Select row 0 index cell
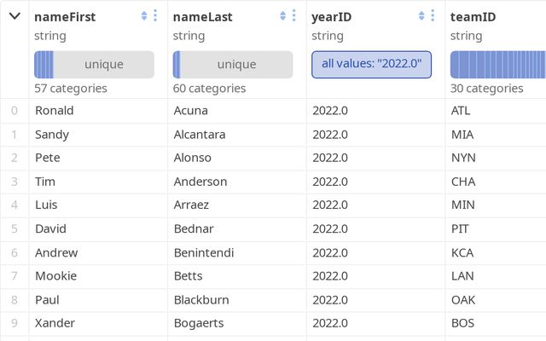 (x=15, y=110)
